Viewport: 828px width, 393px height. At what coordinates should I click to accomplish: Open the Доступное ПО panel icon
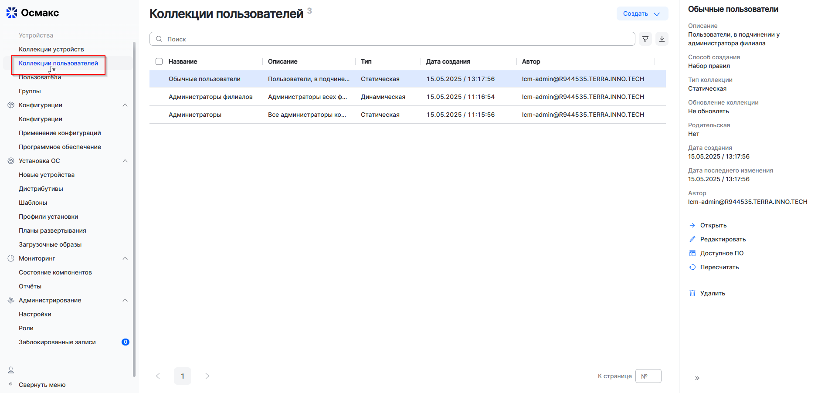point(692,253)
